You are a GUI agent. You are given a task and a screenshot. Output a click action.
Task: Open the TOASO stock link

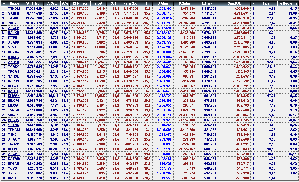point(14,67)
